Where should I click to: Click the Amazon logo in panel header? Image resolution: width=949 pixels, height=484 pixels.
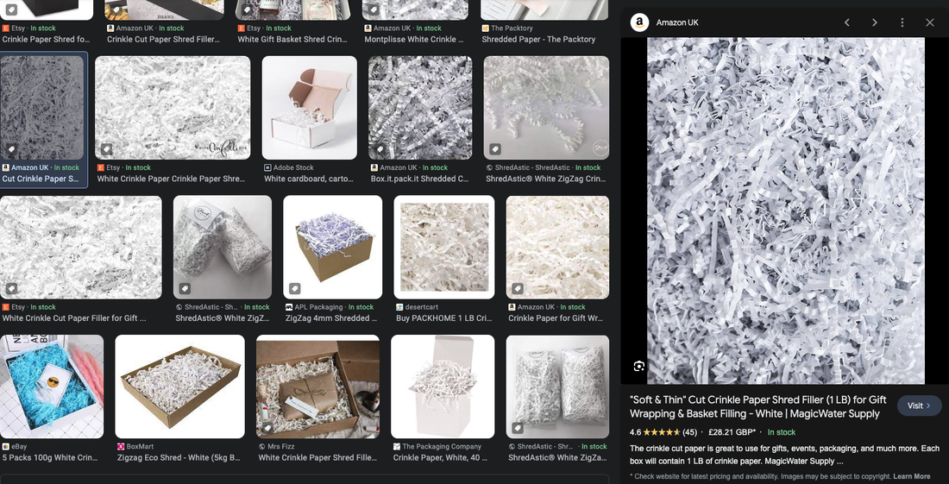tap(639, 22)
